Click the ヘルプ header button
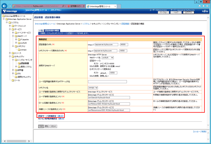 pyautogui.click(x=176, y=12)
